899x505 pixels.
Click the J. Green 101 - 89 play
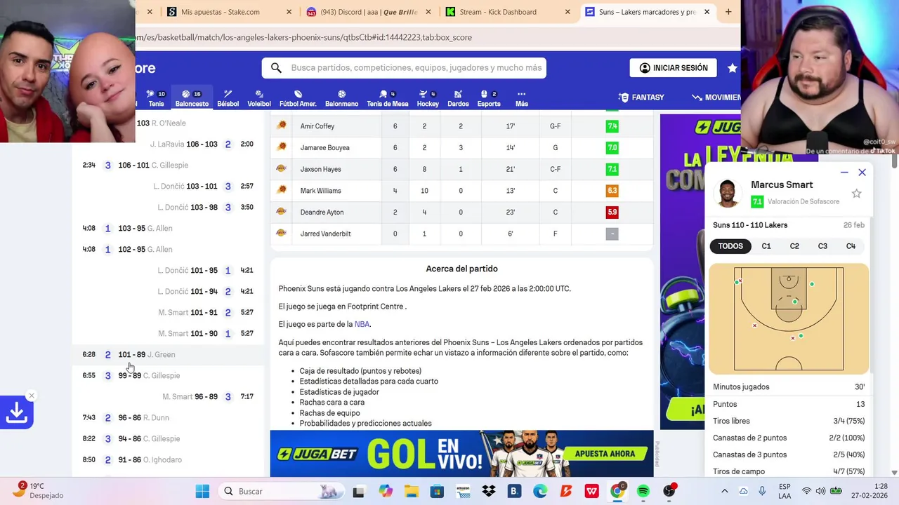169,355
